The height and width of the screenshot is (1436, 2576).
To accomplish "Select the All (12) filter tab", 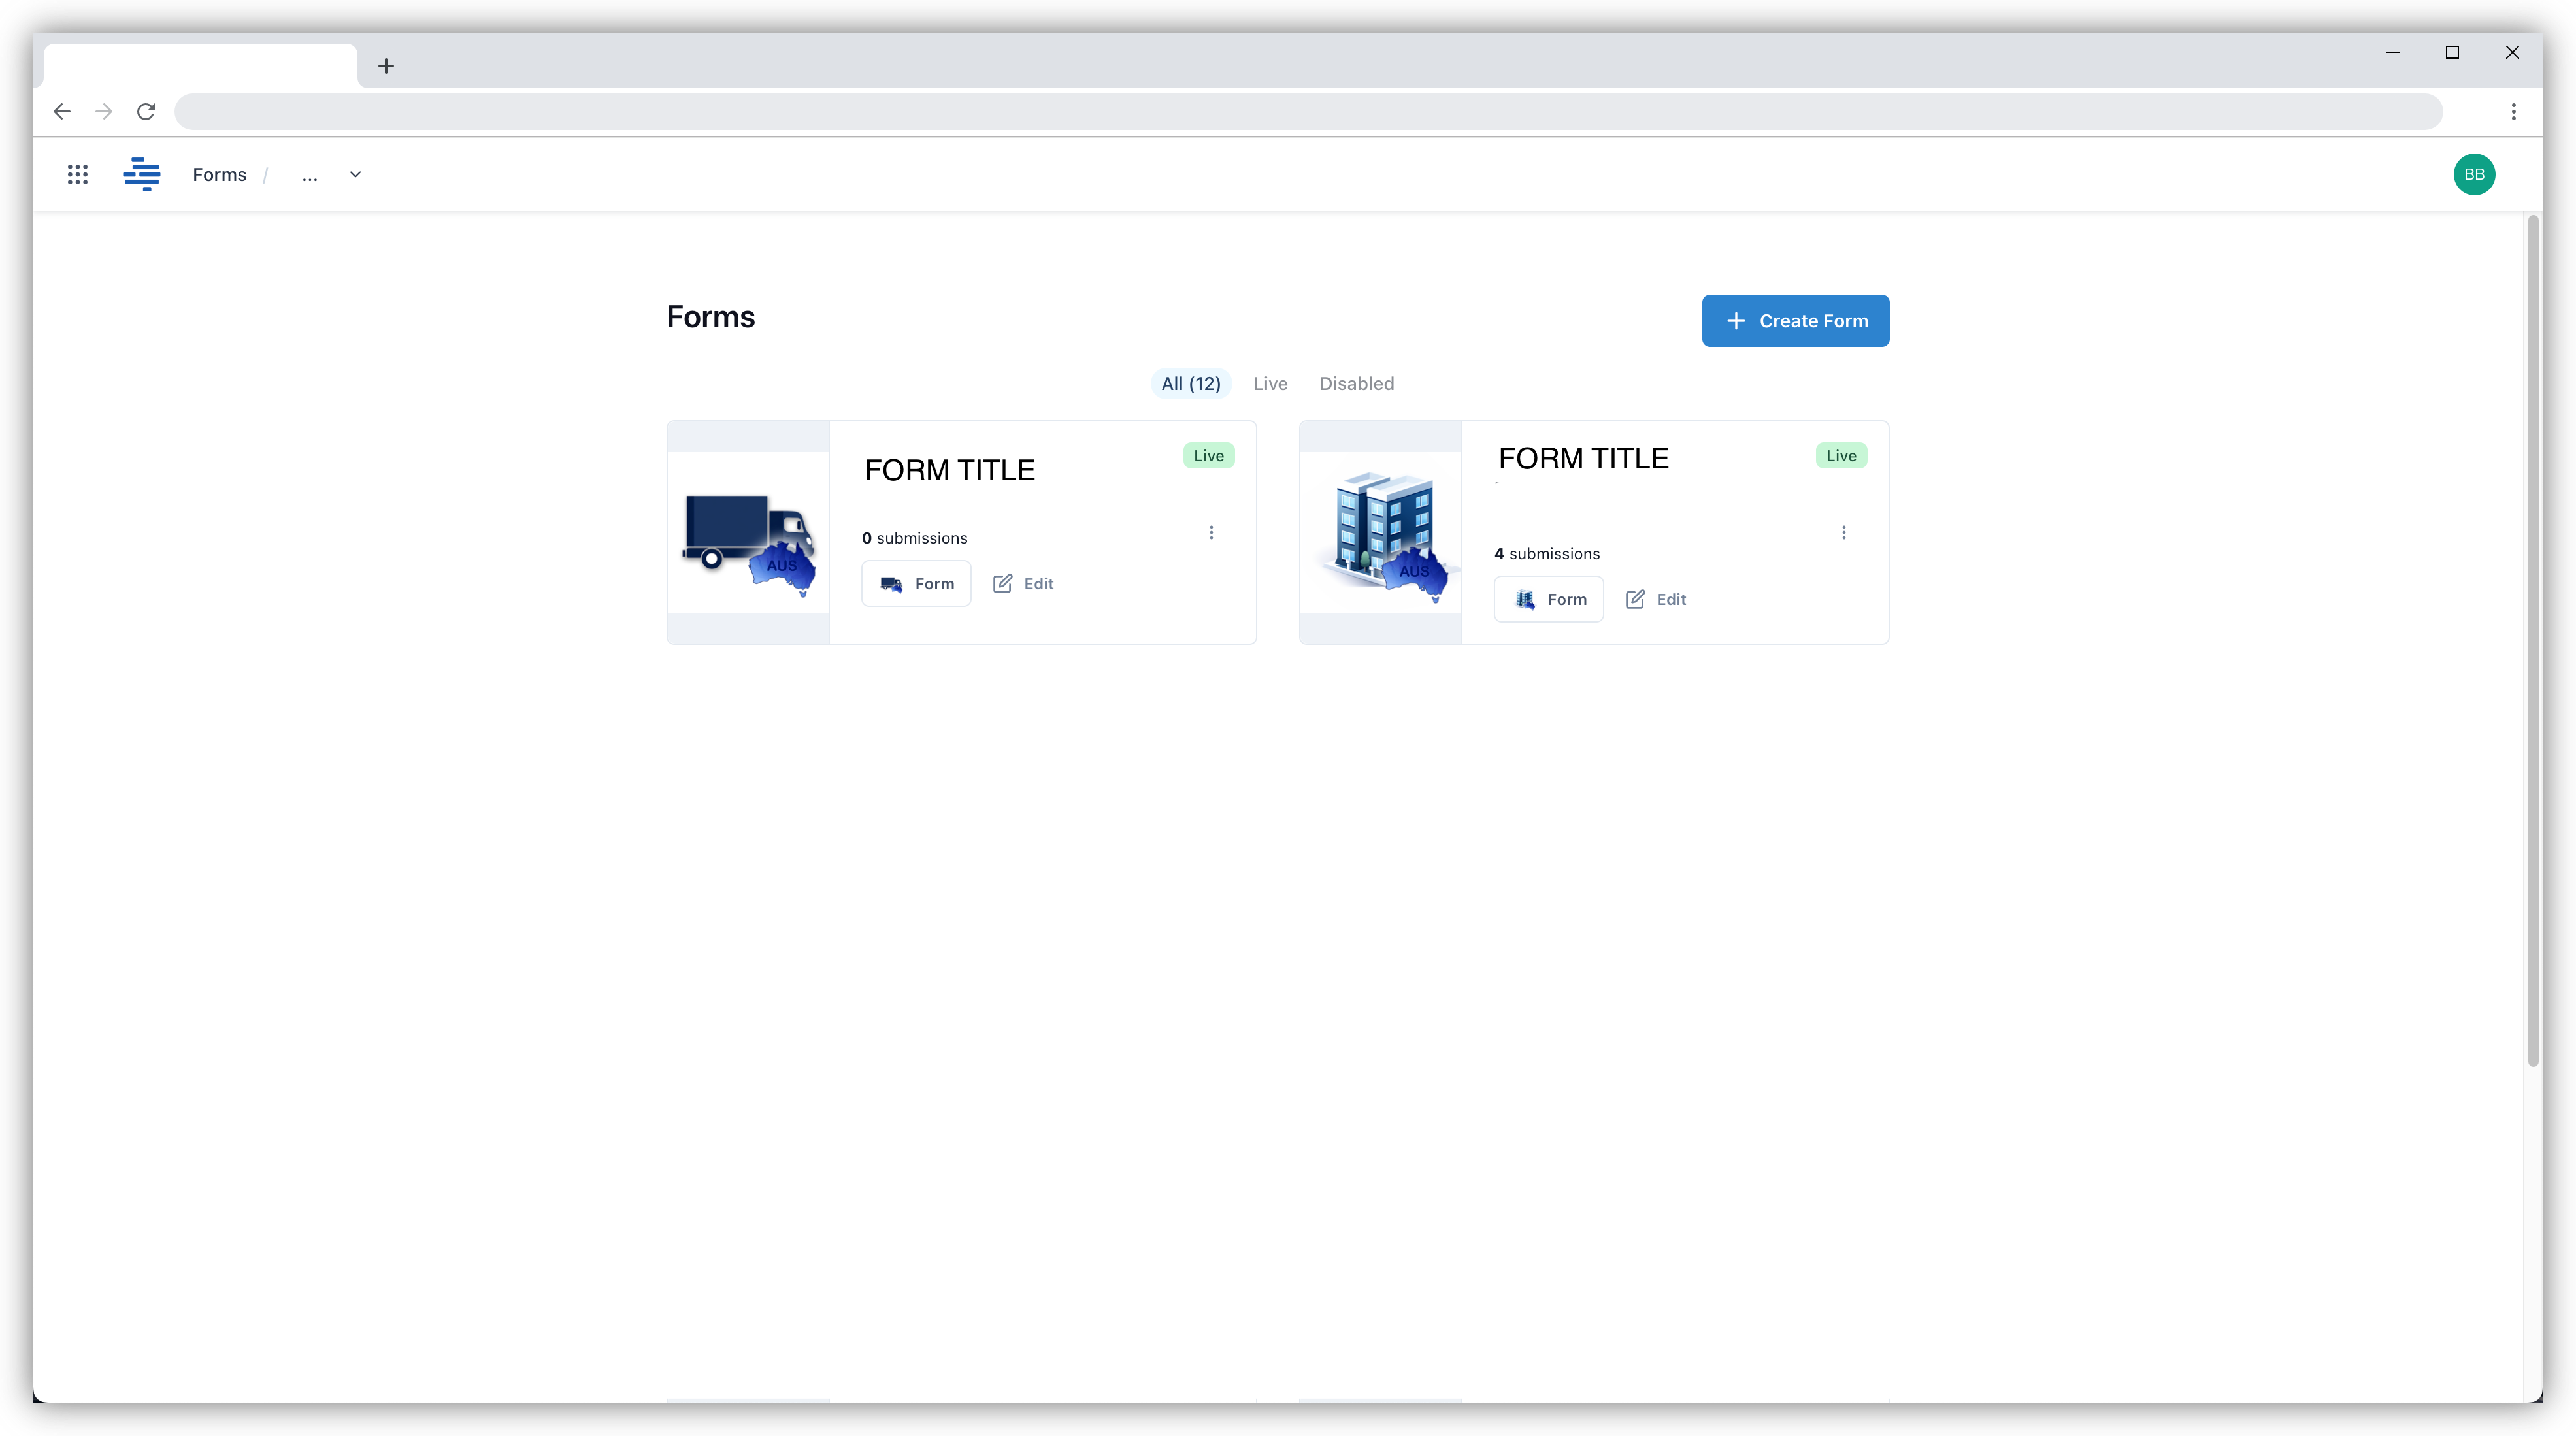I will (x=1190, y=384).
